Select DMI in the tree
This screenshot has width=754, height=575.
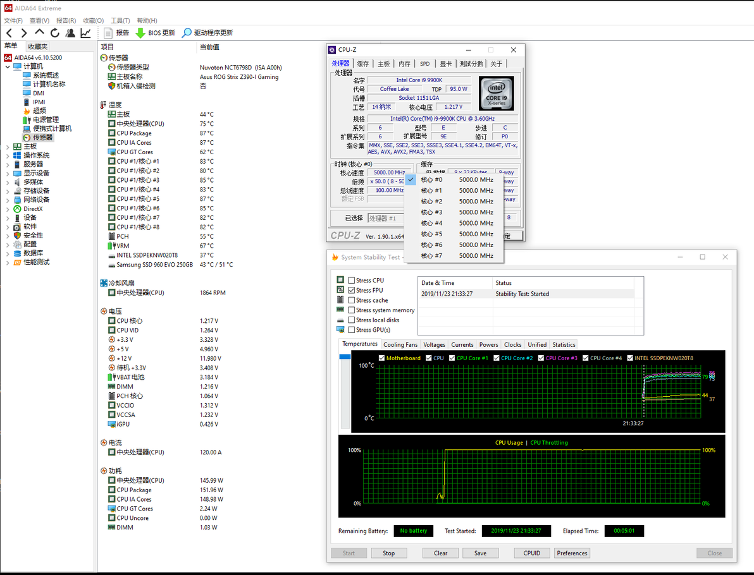click(x=39, y=93)
